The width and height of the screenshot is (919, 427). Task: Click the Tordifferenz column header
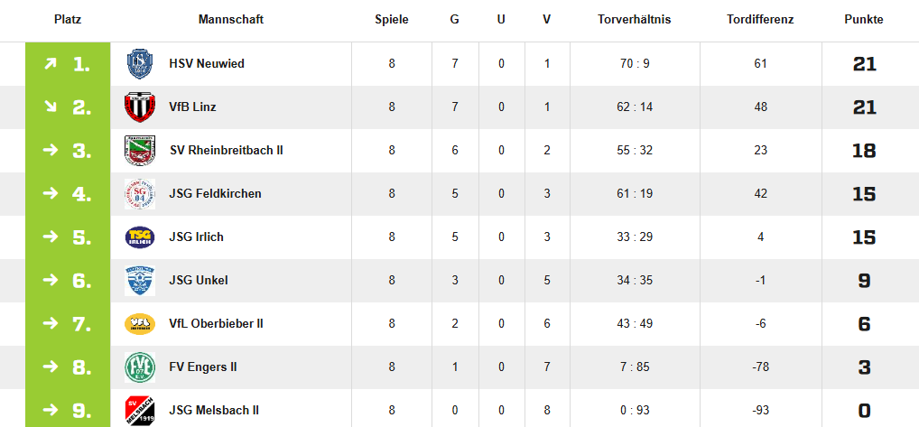coord(760,19)
